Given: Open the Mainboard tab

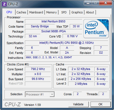Looking at the screenshot, I should tap(36, 12).
